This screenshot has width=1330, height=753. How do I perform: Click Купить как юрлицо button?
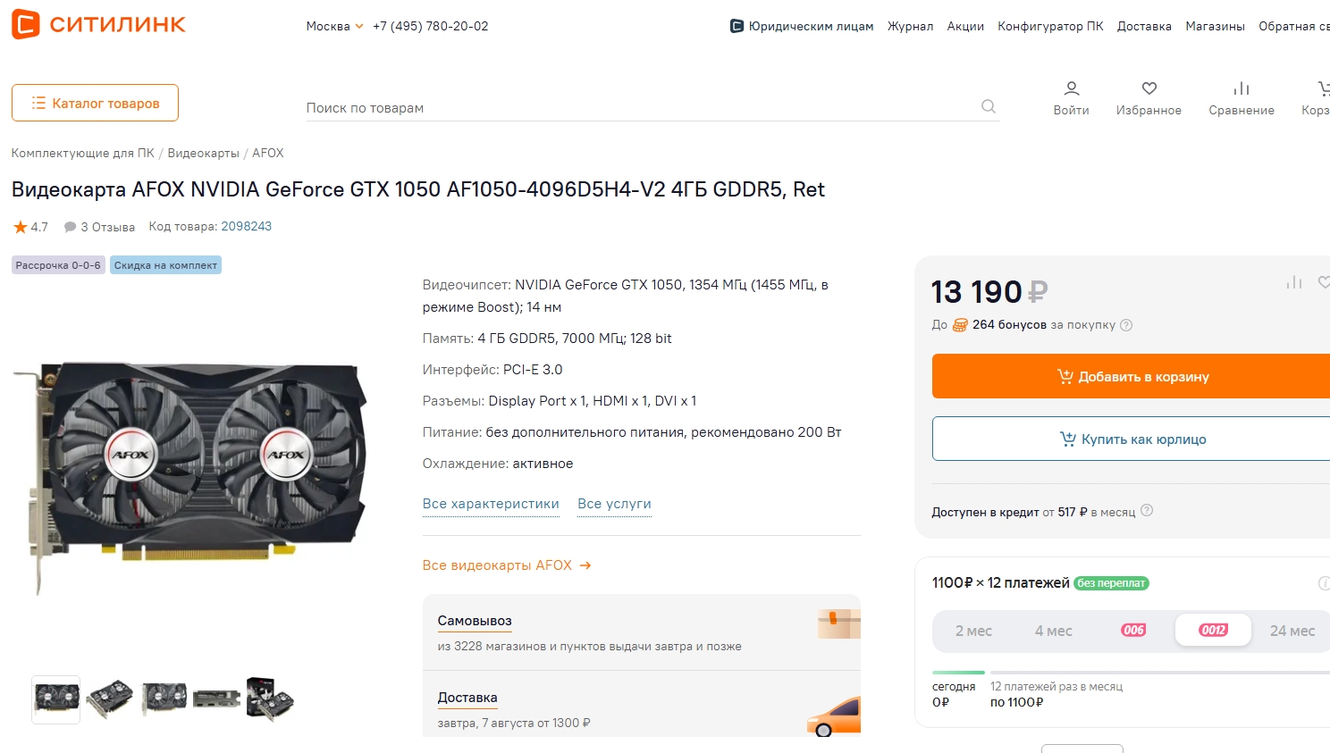(x=1132, y=439)
